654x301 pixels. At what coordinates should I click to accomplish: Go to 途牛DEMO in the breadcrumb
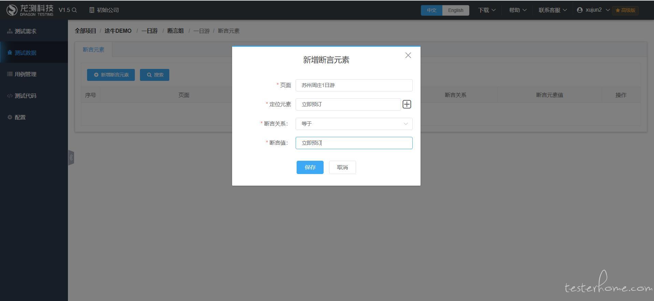pyautogui.click(x=118, y=31)
